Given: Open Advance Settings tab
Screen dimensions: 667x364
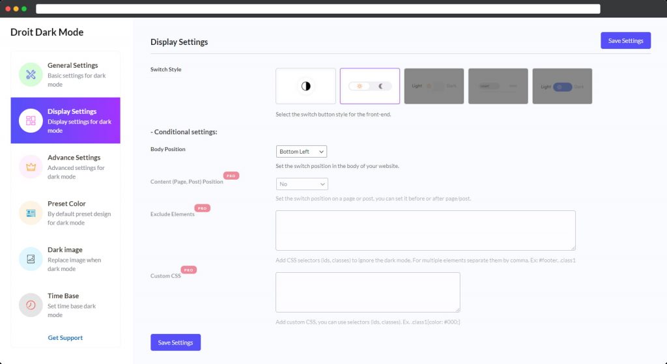Looking at the screenshot, I should click(66, 167).
